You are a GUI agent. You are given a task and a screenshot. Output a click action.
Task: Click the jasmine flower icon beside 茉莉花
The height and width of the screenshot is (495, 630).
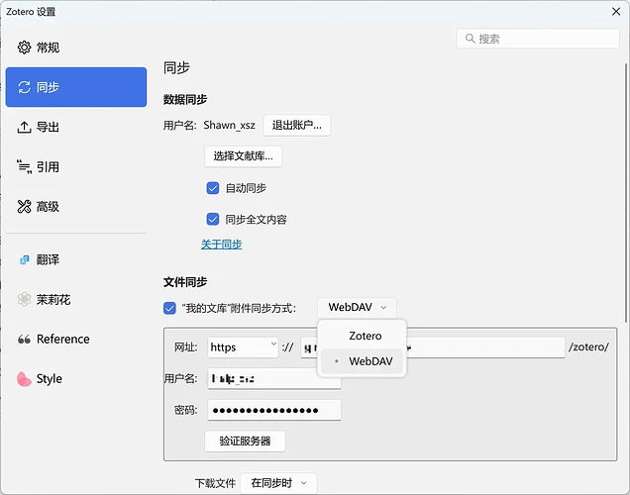[24, 299]
